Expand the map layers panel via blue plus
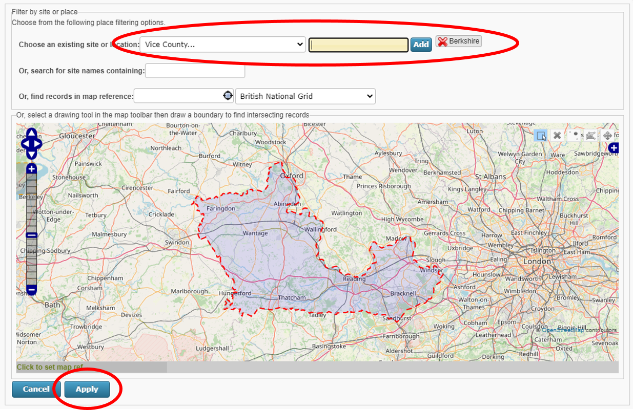Screen dimensions: 633x410 click(x=614, y=148)
